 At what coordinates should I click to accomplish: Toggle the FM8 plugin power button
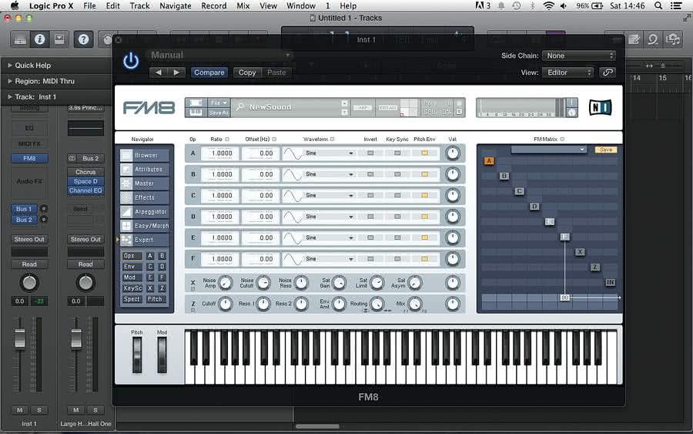[x=131, y=61]
